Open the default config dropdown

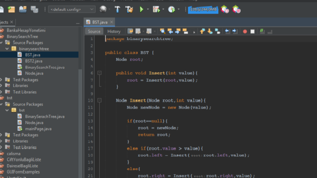point(72,9)
